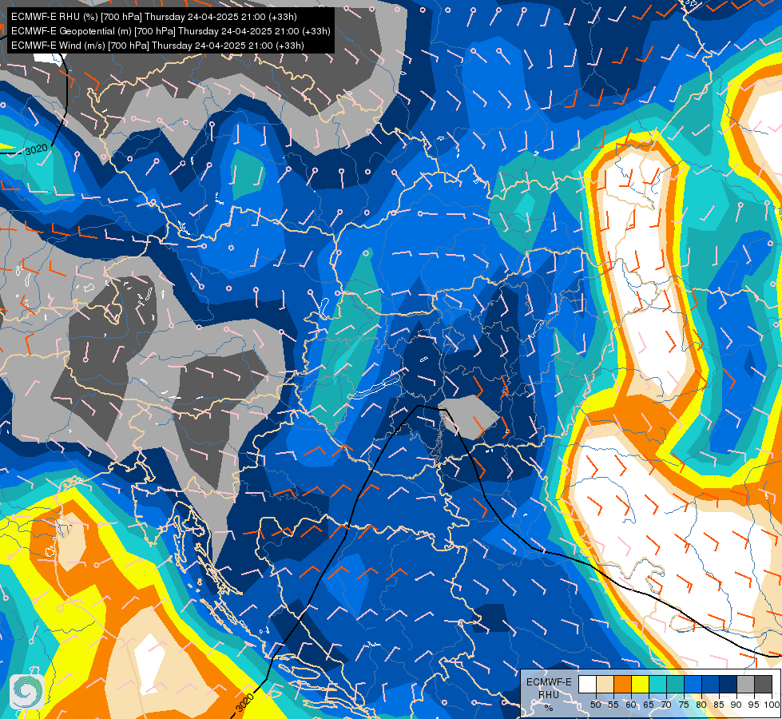Select the bright blue 75–80 legend swatch
The height and width of the screenshot is (719, 782).
(693, 684)
